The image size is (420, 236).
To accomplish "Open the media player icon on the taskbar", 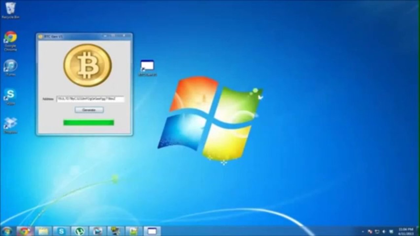I will click(x=98, y=231).
